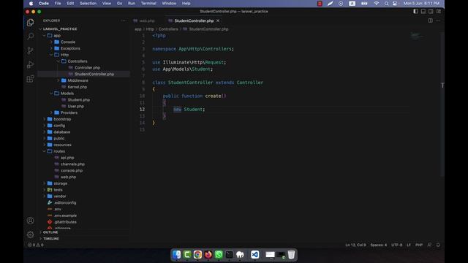Click the Explorer more actions ellipsis
The width and height of the screenshot is (468, 263).
coord(124,20)
